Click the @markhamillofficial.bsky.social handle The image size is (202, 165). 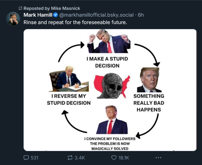(x=96, y=15)
